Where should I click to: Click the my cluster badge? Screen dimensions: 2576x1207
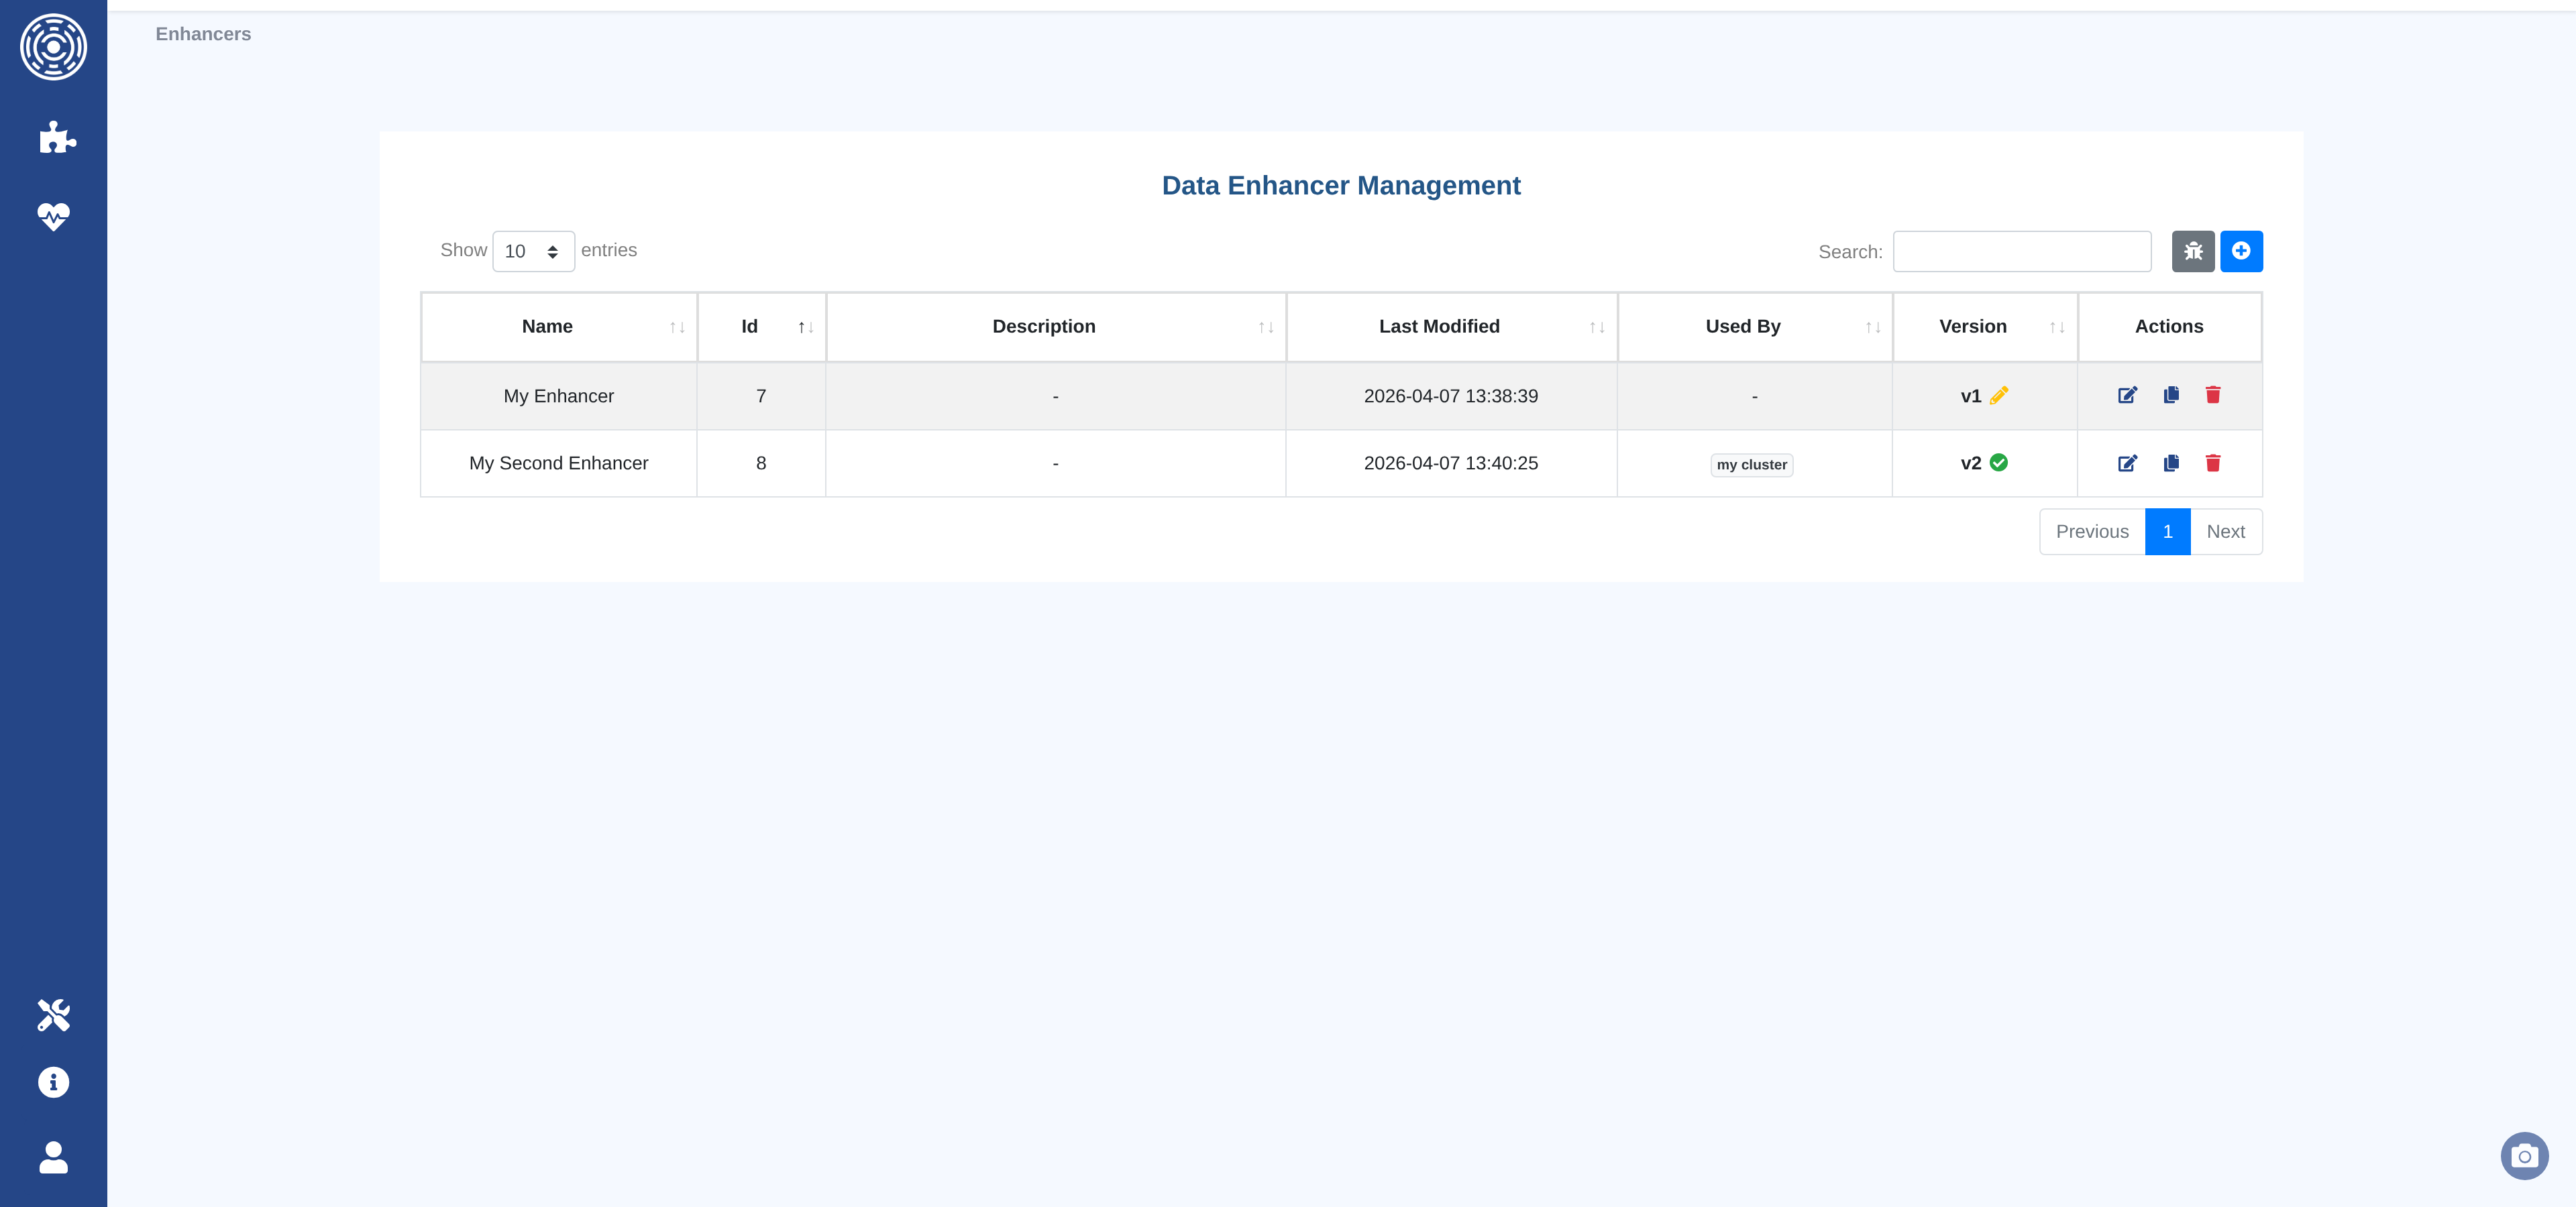[1751, 465]
